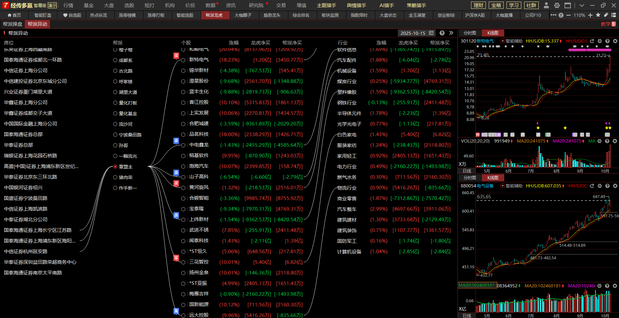Click help icon beside the date field
Image resolution: width=619 pixels, height=318 pixels.
tap(442, 33)
